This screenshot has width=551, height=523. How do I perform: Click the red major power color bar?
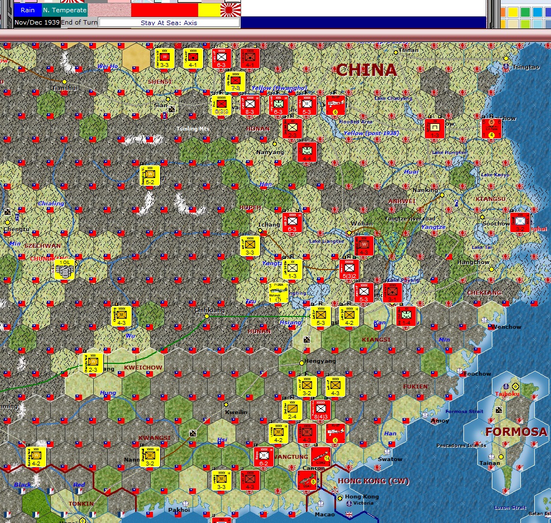click(165, 10)
